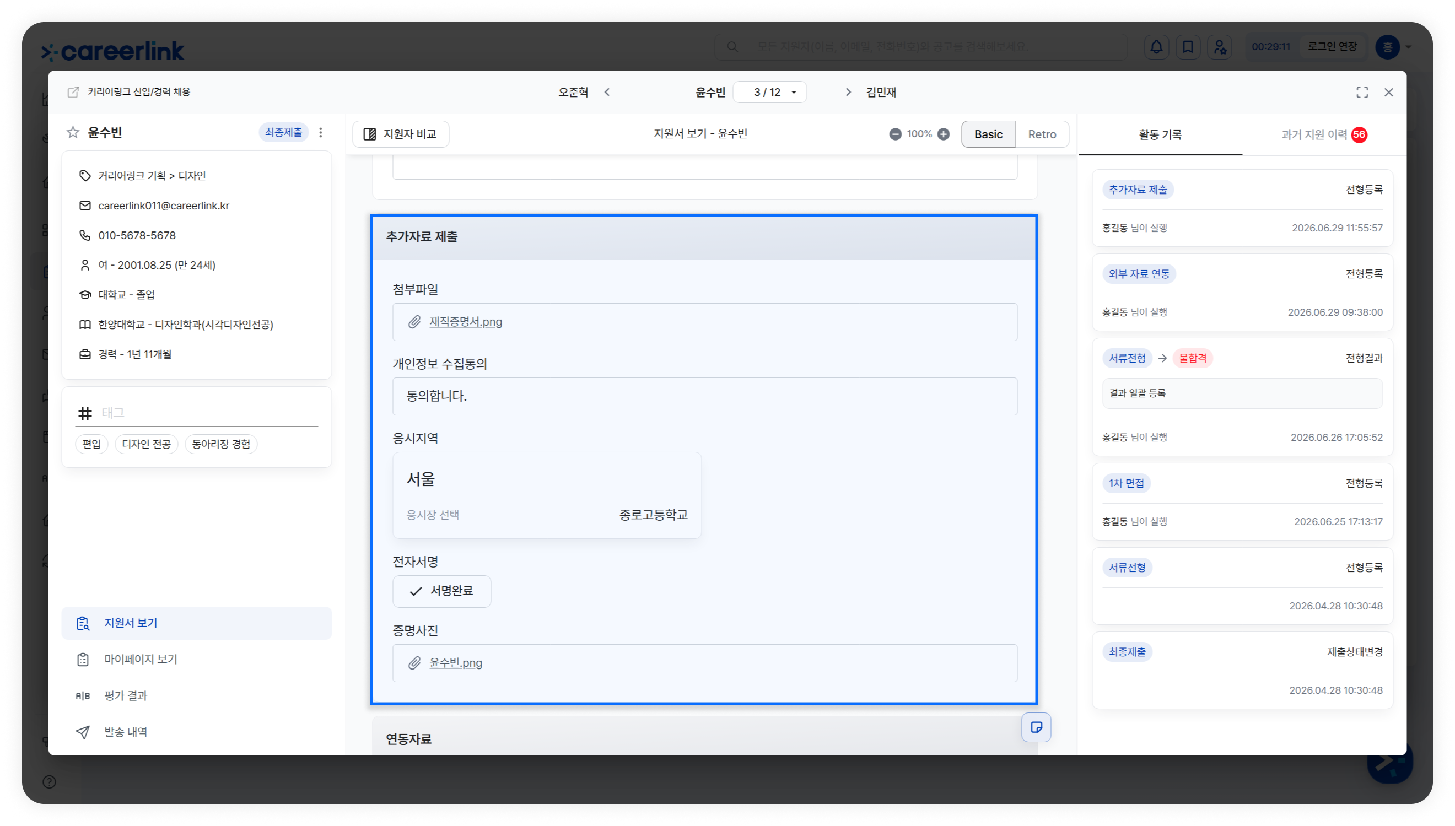
Task: Click the 연동자료 section header
Action: point(704,736)
